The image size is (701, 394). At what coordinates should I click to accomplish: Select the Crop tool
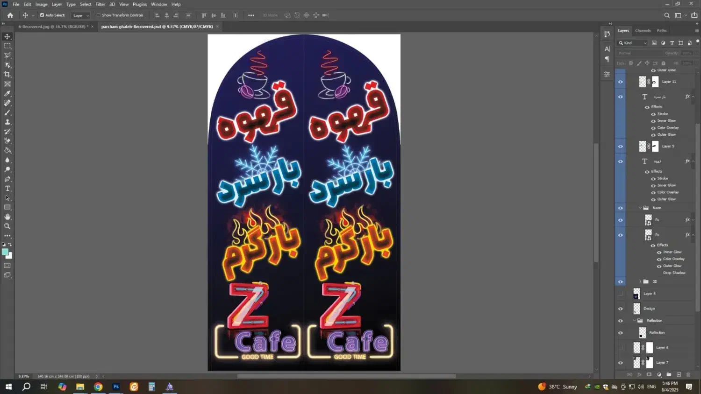coord(7,74)
